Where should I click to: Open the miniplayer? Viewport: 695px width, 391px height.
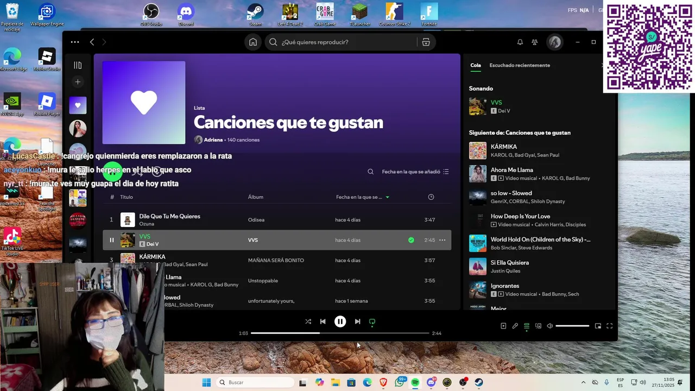598,326
